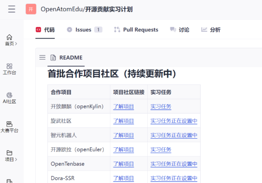Click the Issues circle icon

click(x=70, y=30)
